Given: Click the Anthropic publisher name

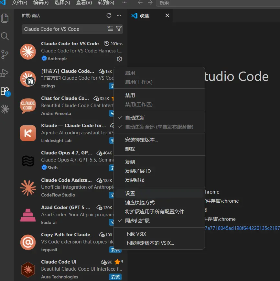Looking at the screenshot, I should (57, 59).
